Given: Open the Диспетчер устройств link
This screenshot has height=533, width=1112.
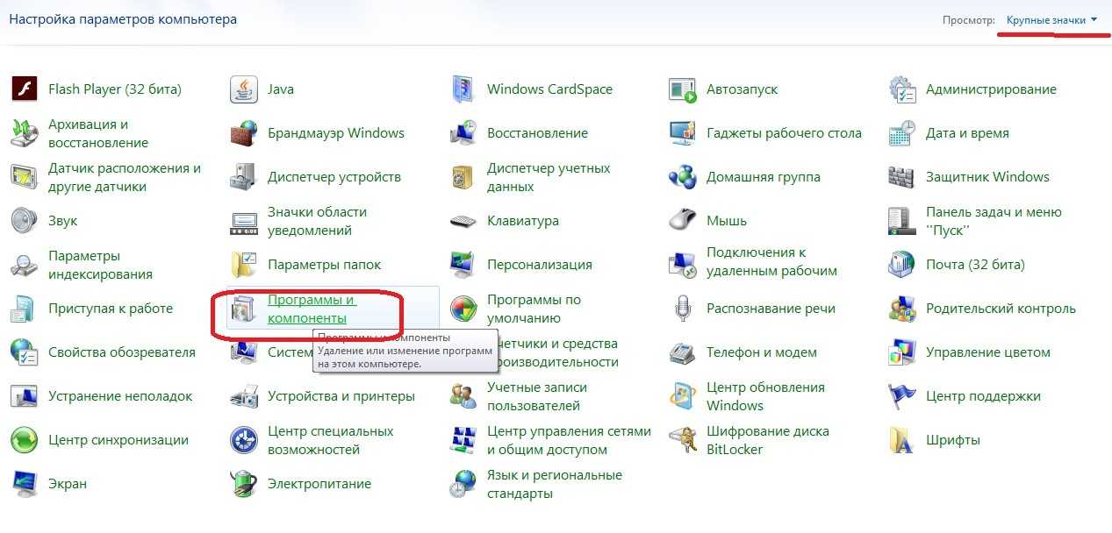Looking at the screenshot, I should 334,177.
